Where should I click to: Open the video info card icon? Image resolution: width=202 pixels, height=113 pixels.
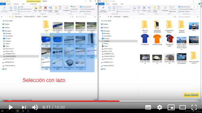coord(194,6)
